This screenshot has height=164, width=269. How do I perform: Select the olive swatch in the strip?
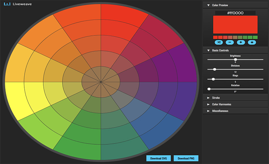[x=240, y=37]
